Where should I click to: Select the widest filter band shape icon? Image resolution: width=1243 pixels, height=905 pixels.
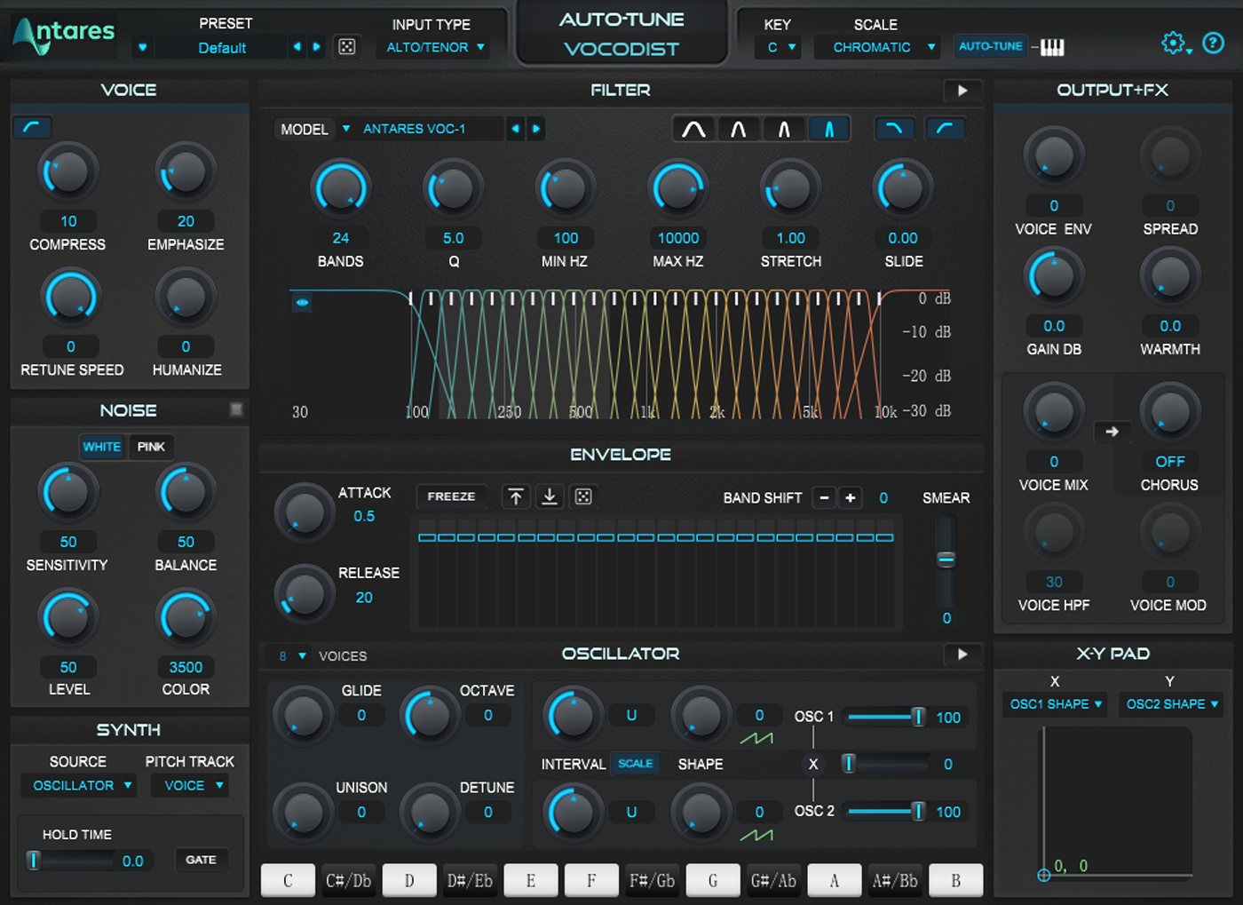(x=693, y=130)
